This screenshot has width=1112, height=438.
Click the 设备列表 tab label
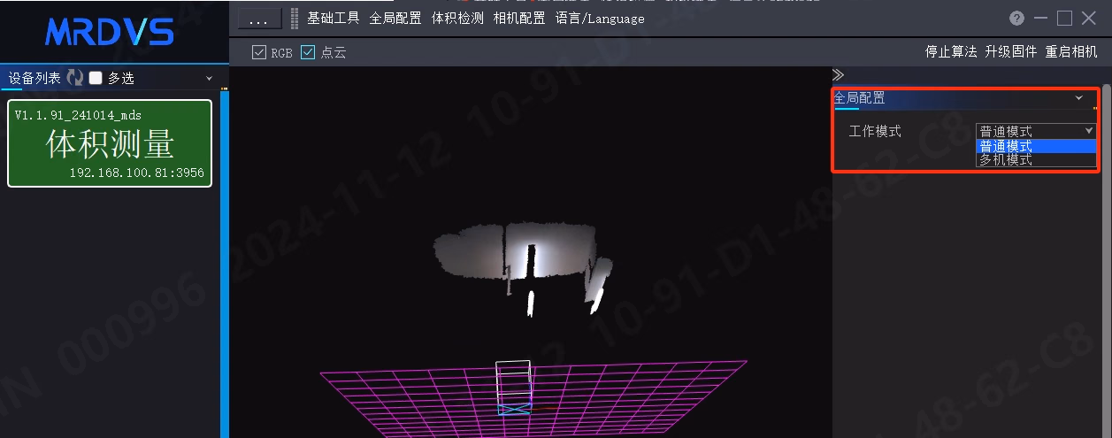coord(35,79)
